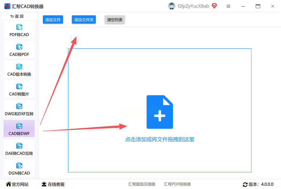Open the CAD转图片 tool icon
Image resolution: width=281 pixels, height=189 pixels.
(x=19, y=87)
